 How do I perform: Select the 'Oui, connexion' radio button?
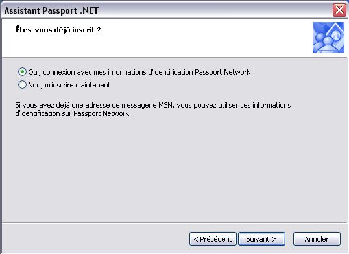[22, 72]
